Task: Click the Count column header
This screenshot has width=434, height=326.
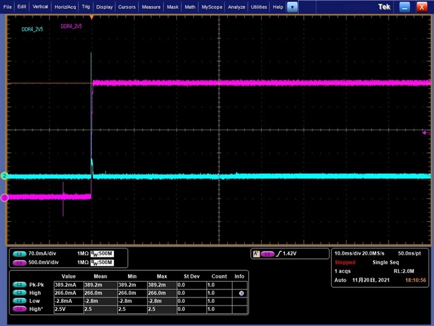Action: (x=219, y=276)
